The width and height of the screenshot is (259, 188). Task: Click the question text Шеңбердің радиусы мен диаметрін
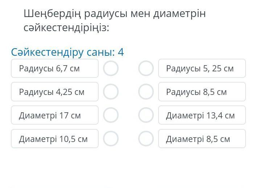115,14
